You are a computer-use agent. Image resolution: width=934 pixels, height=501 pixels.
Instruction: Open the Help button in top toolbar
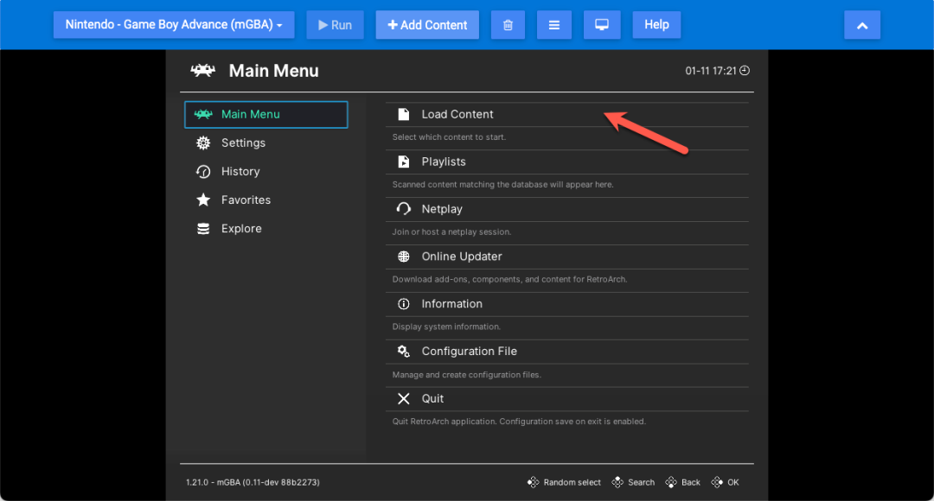(x=656, y=25)
